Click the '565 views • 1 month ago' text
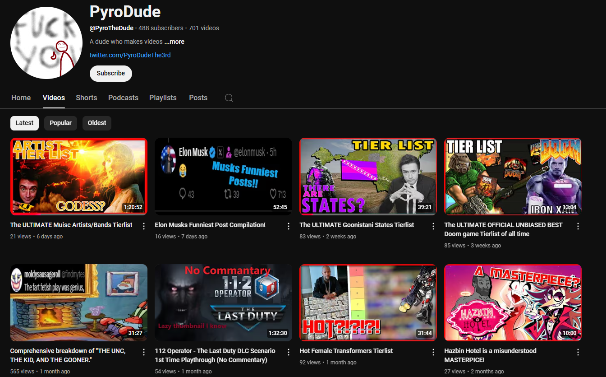The height and width of the screenshot is (377, 606). 40,372
